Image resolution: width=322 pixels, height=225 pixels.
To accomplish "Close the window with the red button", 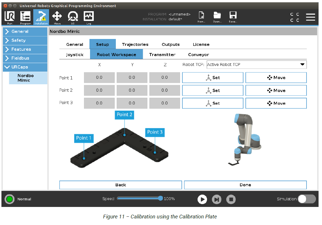I will coord(5,6).
